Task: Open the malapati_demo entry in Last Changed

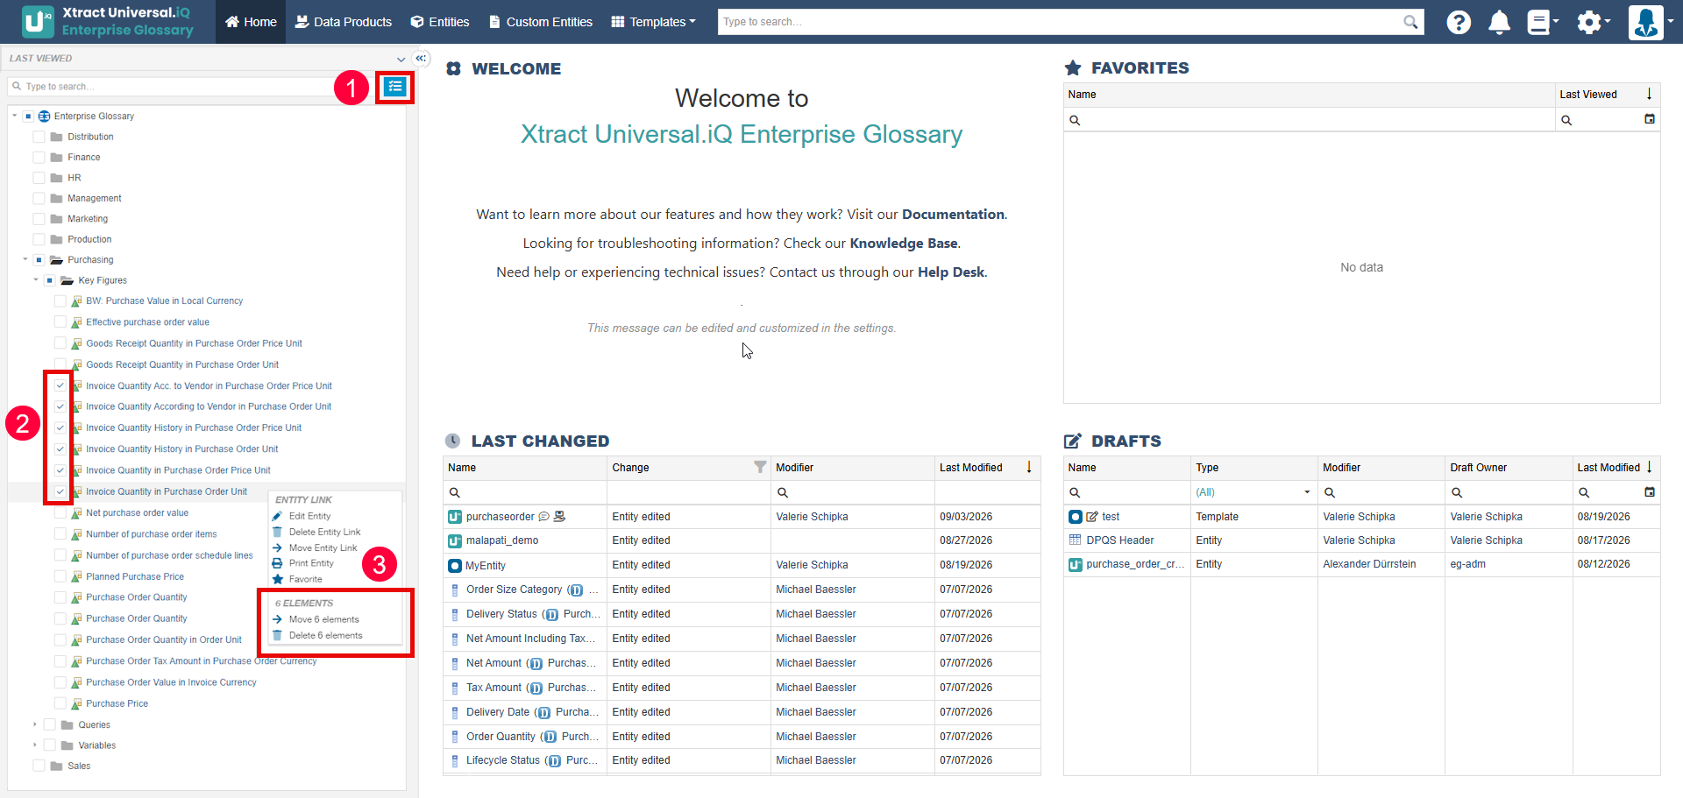Action: (x=502, y=540)
